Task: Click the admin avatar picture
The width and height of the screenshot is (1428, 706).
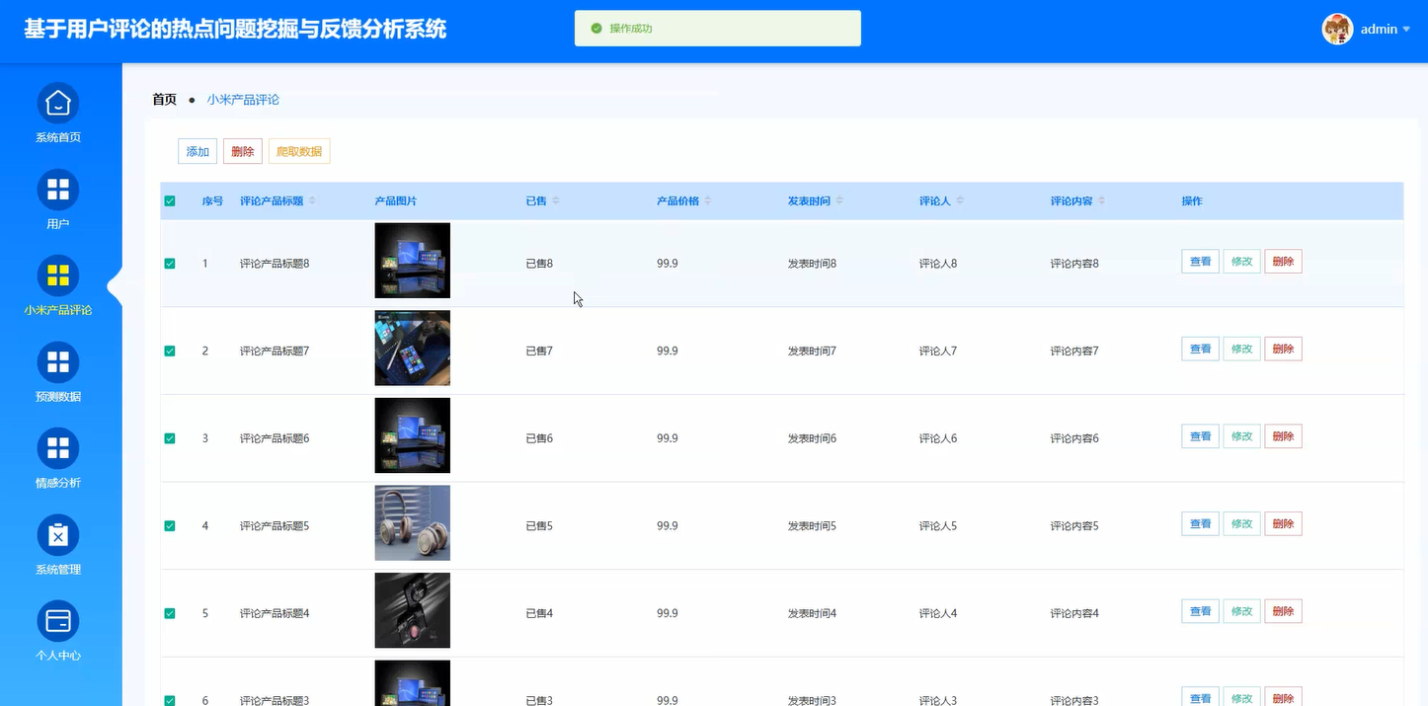Action: point(1337,29)
